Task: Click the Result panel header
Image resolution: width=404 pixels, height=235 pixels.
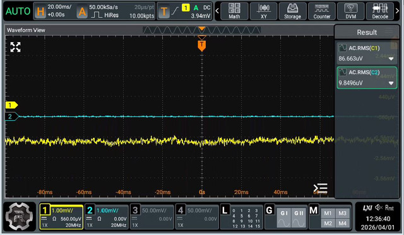Action: point(367,32)
